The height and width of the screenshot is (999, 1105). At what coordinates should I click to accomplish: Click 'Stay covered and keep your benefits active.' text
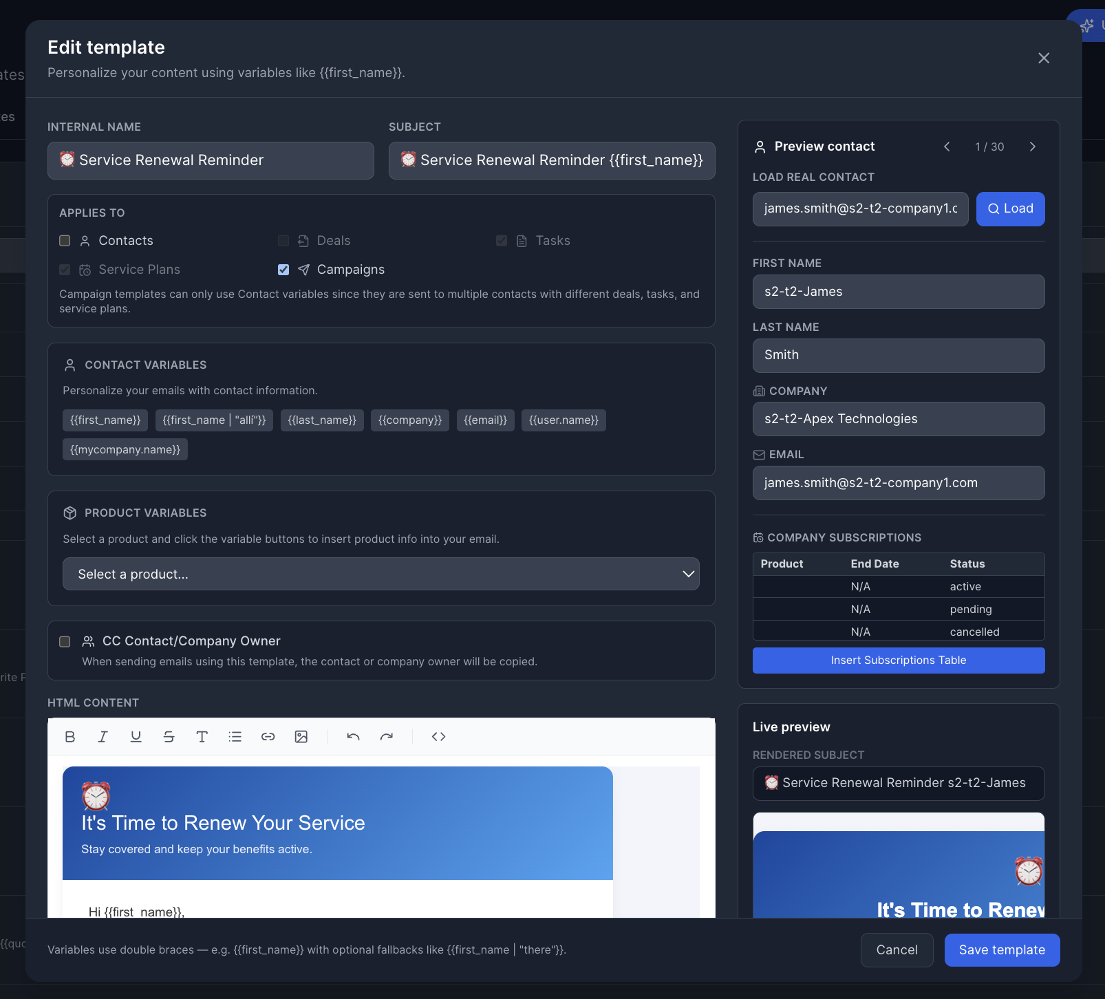point(197,850)
